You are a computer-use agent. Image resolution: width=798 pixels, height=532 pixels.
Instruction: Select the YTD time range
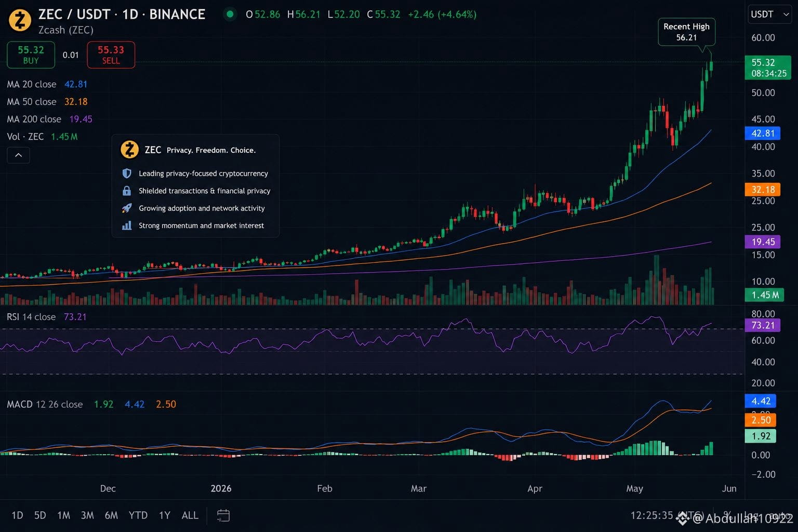[138, 515]
